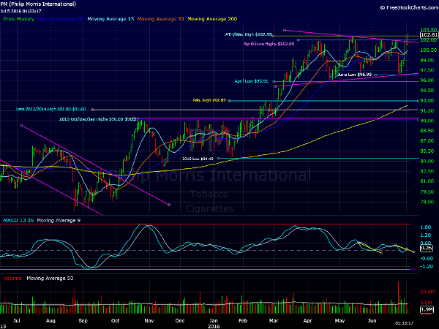Click the 81.00 price axis label
The image size is (439, 329).
[427, 181]
